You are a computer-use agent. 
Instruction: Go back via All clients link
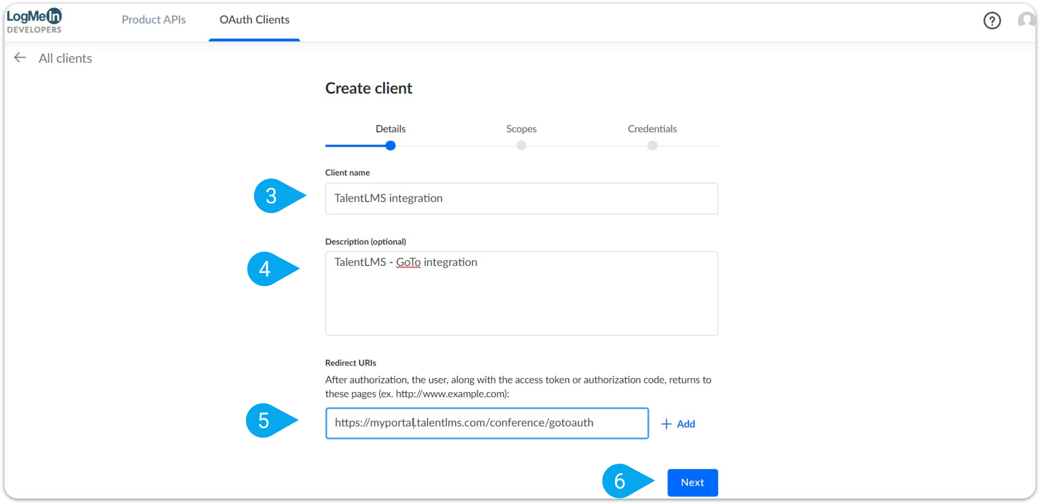tap(65, 58)
